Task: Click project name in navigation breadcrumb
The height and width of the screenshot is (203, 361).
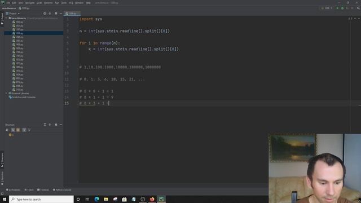Action: (9, 8)
